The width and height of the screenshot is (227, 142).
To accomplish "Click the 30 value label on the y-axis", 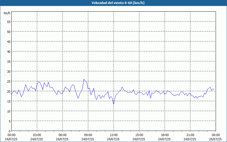I will click(9, 71).
